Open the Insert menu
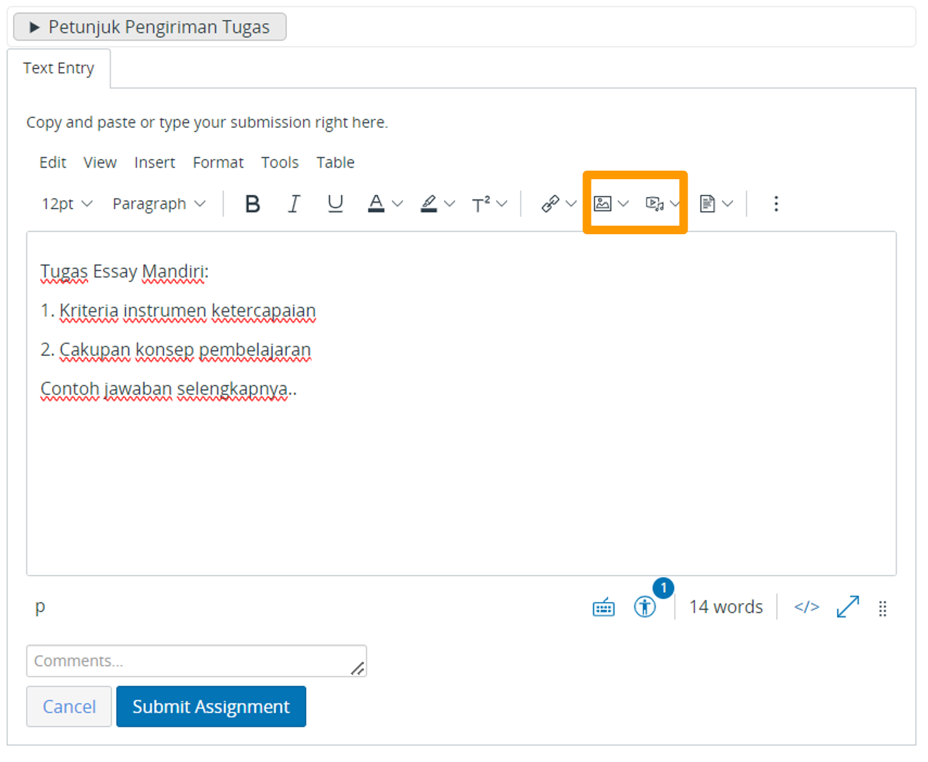928x762 pixels. (x=155, y=163)
